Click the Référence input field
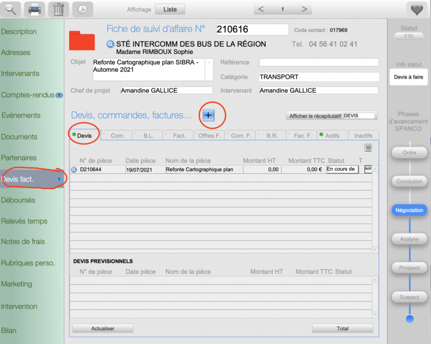The image size is (431, 344). tap(319, 62)
